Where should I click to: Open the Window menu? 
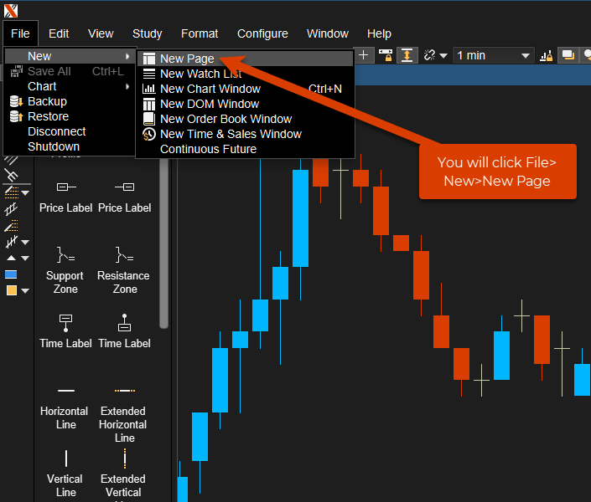(328, 33)
